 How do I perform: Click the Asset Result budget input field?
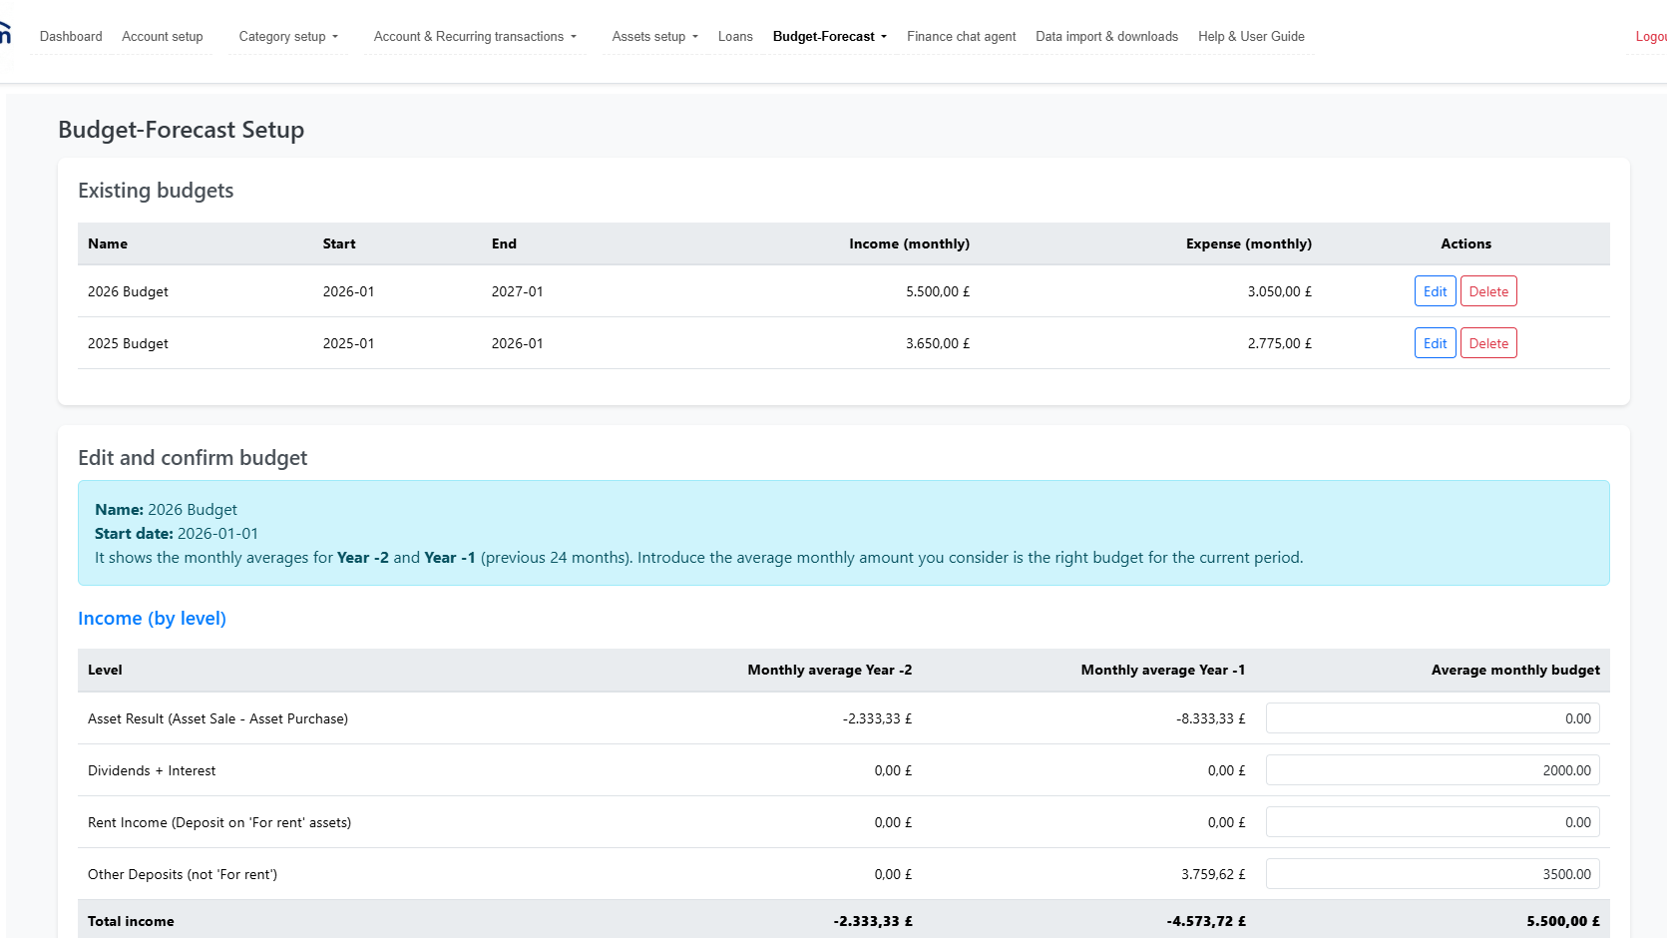[1433, 718]
